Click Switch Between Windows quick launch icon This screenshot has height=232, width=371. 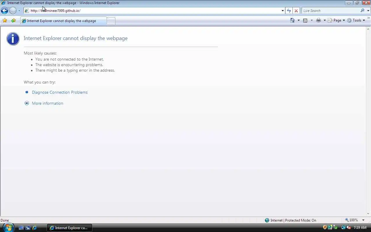pyautogui.click(x=28, y=228)
